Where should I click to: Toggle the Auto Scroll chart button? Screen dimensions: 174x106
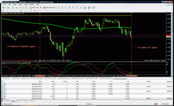(77, 8)
